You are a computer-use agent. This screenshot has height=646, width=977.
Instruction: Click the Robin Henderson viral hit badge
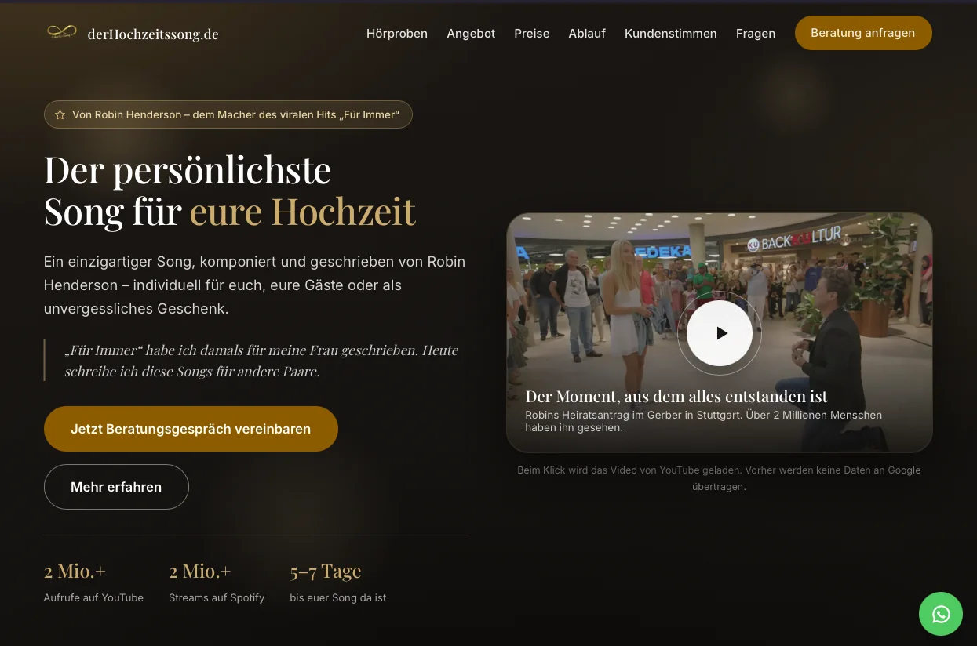tap(228, 114)
